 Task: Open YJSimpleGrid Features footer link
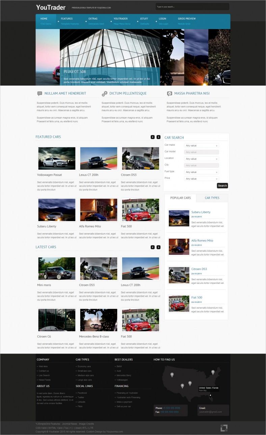click(48, 424)
